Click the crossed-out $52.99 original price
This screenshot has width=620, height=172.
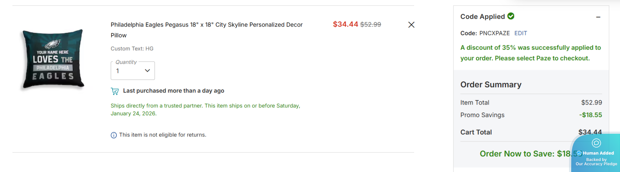[x=370, y=24]
